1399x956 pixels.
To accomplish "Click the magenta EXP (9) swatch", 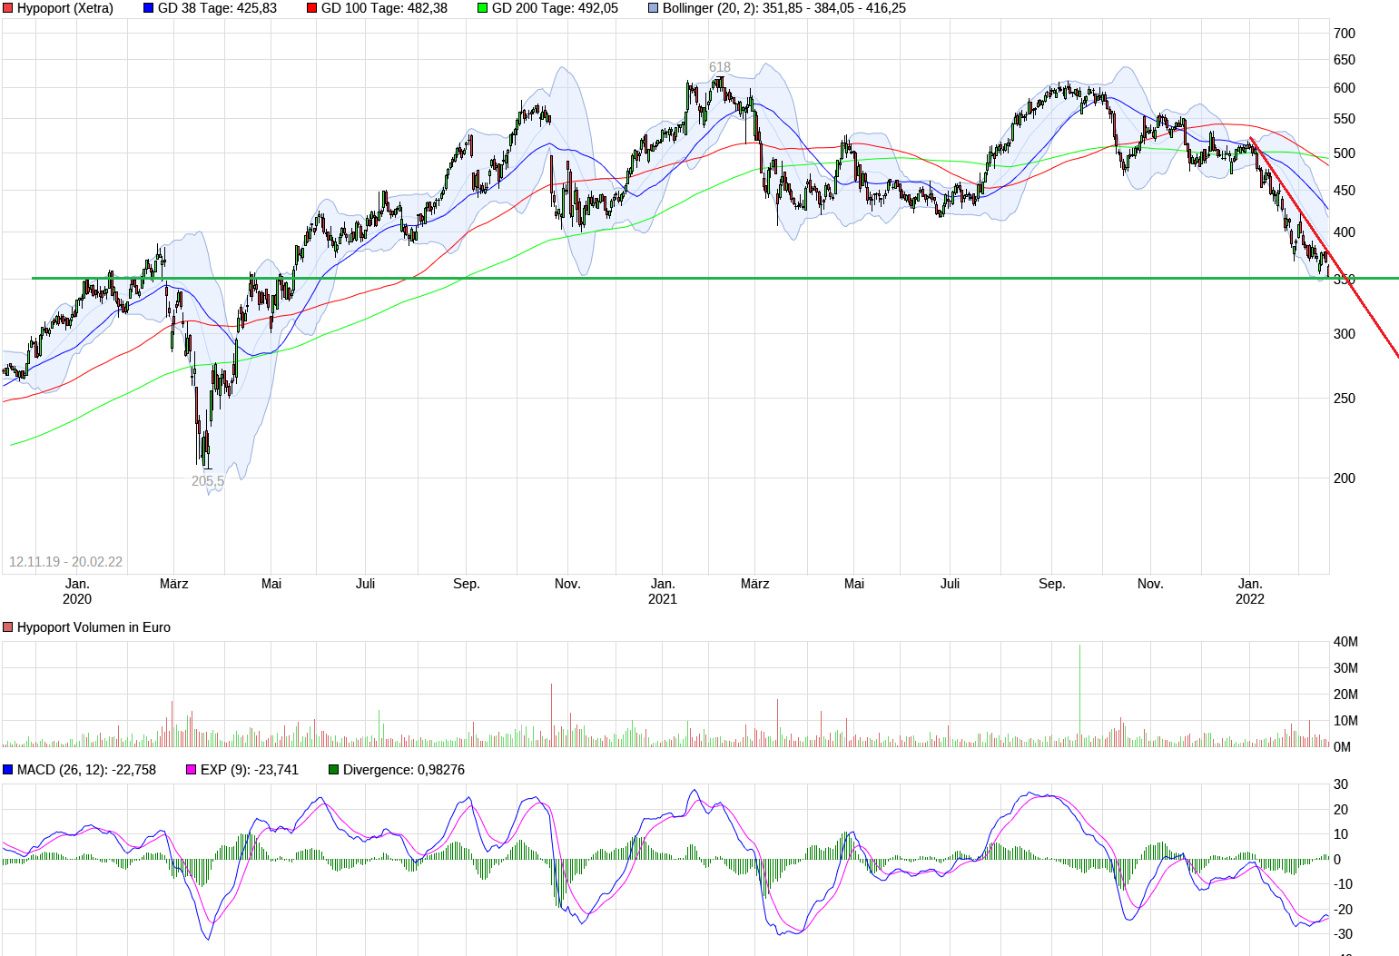I will tap(192, 770).
